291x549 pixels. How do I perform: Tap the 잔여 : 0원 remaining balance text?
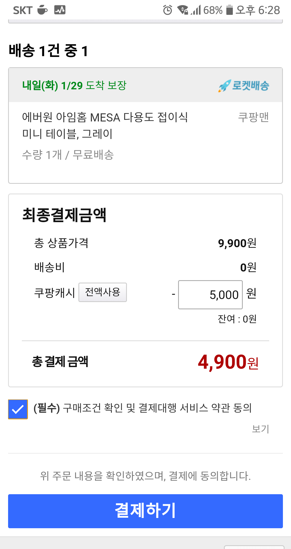(x=237, y=319)
